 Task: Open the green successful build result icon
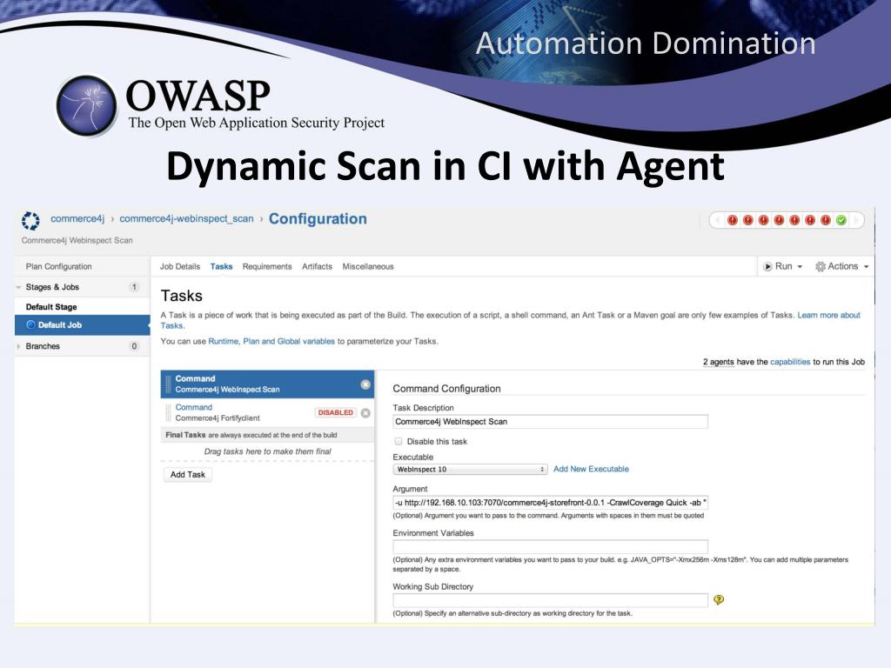(841, 220)
